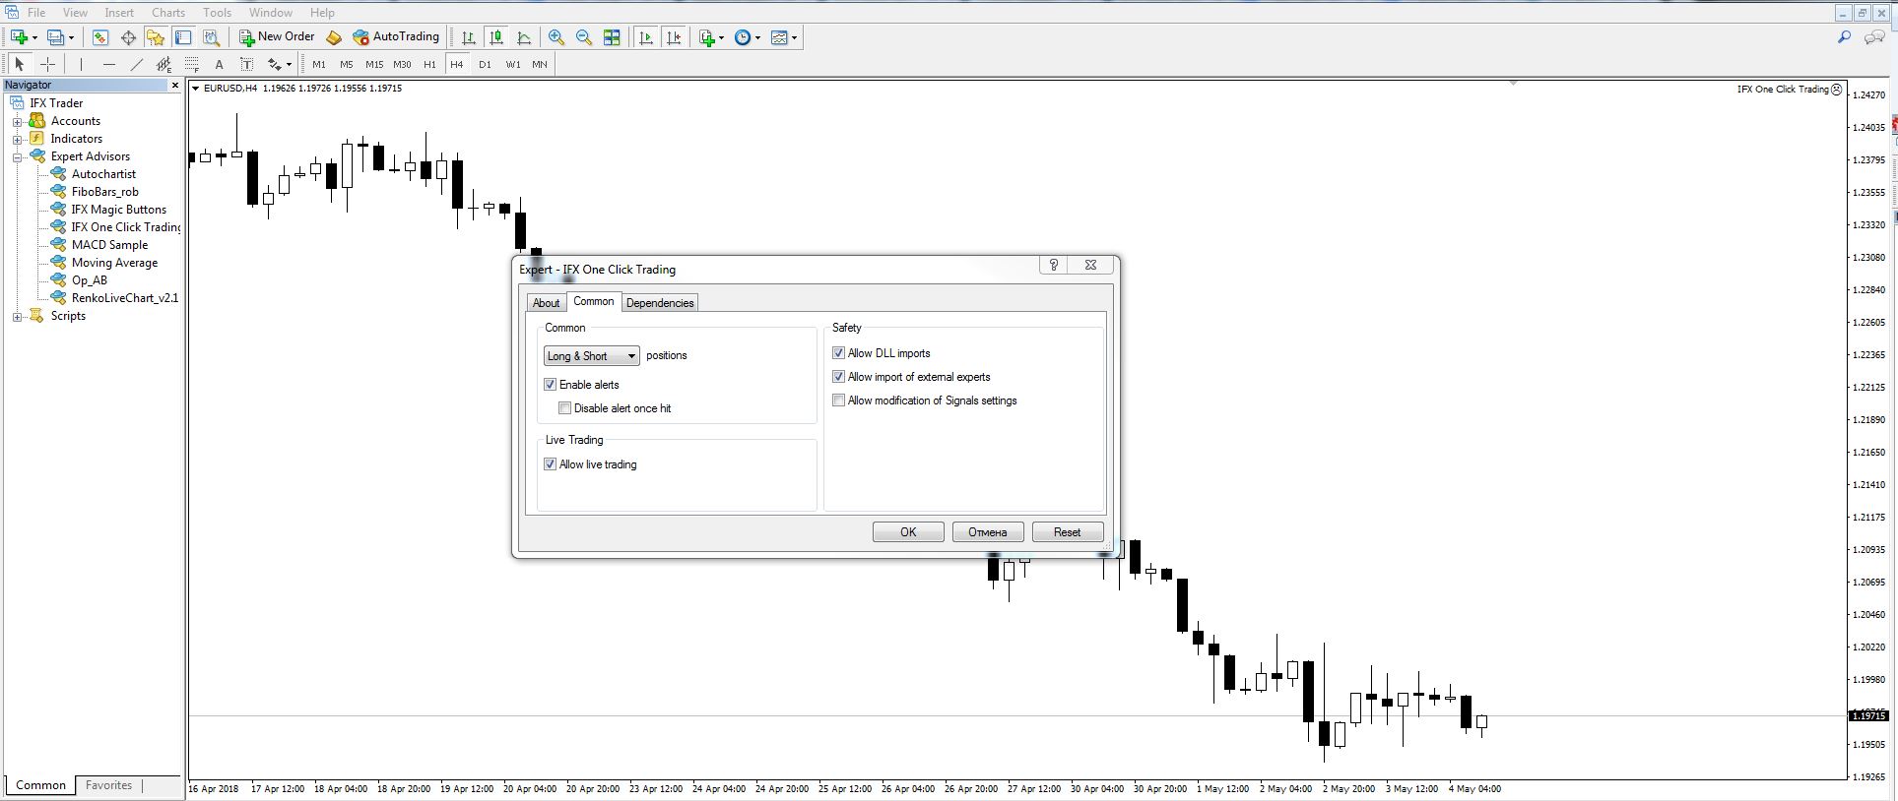Open the File menu

36,13
